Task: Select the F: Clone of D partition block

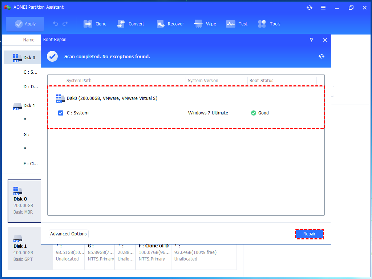Action: click(x=153, y=257)
